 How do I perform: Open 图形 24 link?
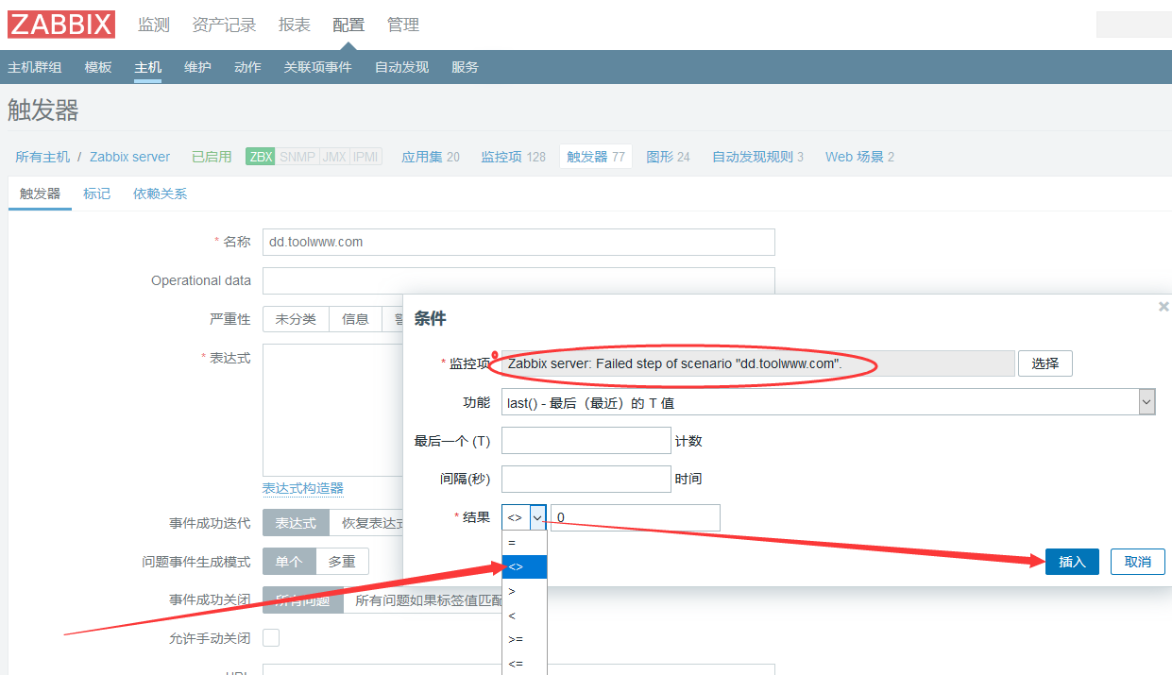click(668, 157)
